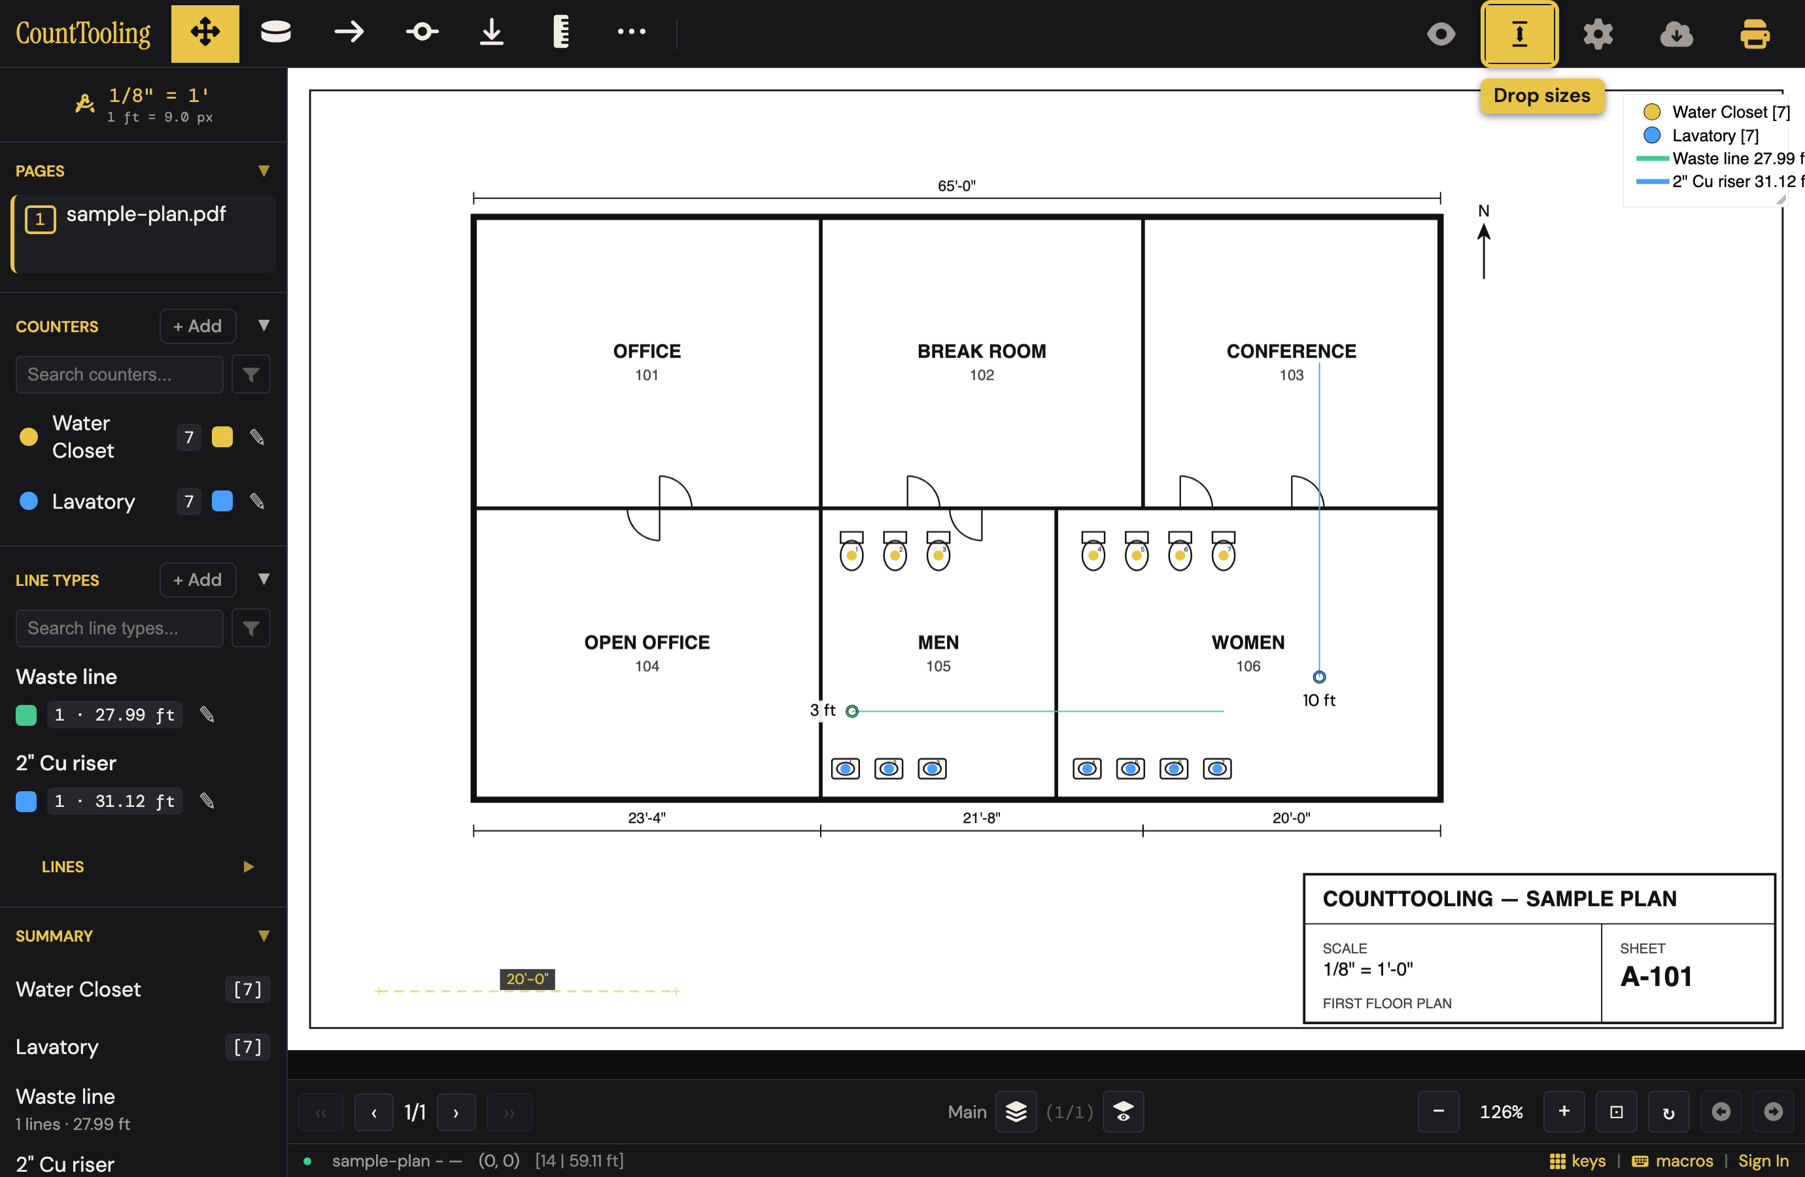Select the counter marker disc tool
The image size is (1805, 1177).
pos(275,33)
